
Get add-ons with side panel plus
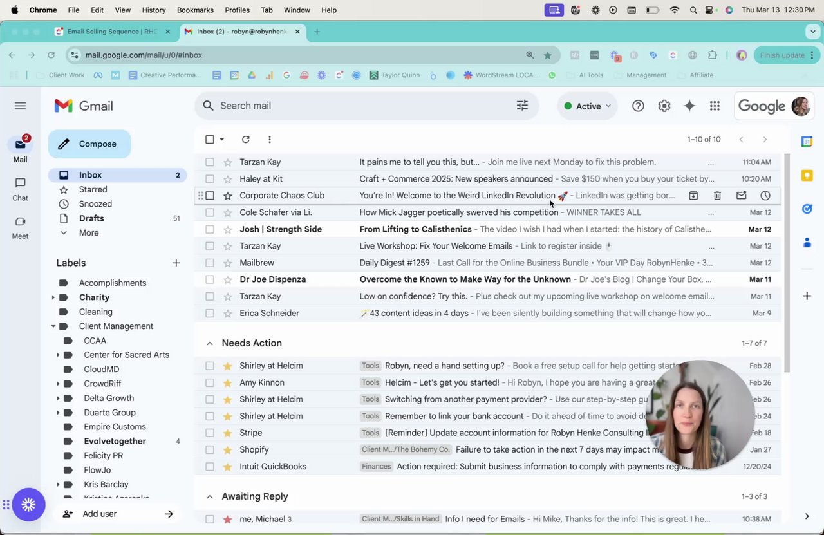pos(807,296)
